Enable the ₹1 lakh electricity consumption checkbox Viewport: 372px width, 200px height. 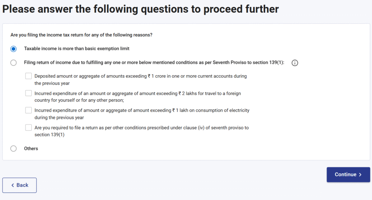click(28, 110)
